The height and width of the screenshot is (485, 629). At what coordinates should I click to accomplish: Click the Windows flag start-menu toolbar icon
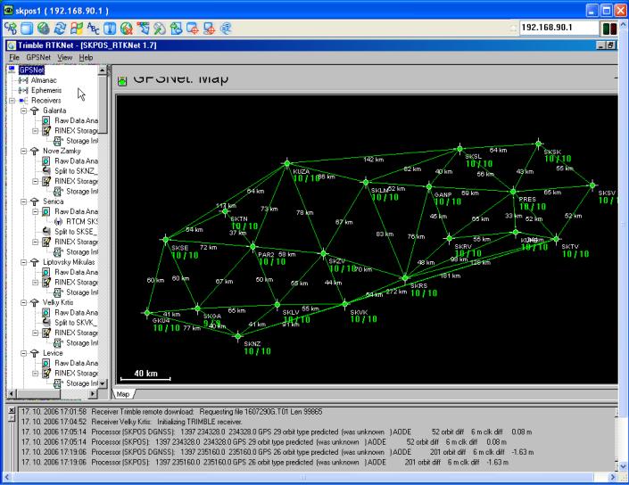pyautogui.click(x=76, y=28)
